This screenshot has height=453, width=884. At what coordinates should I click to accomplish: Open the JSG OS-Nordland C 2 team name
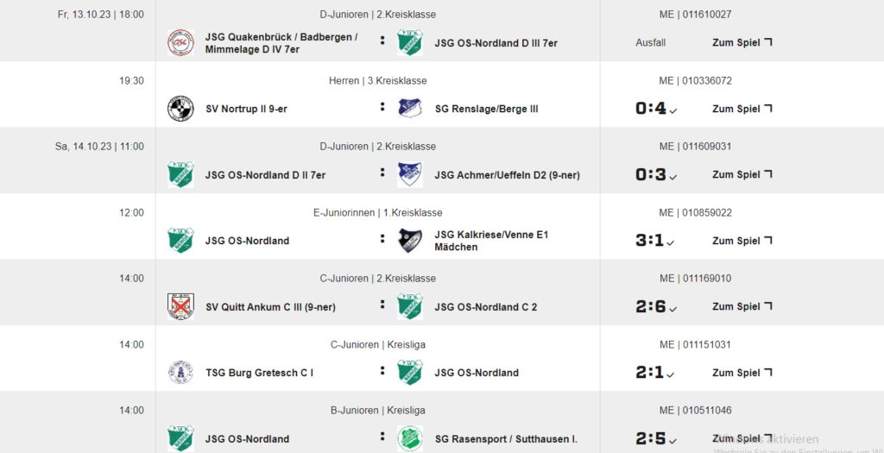click(x=486, y=307)
